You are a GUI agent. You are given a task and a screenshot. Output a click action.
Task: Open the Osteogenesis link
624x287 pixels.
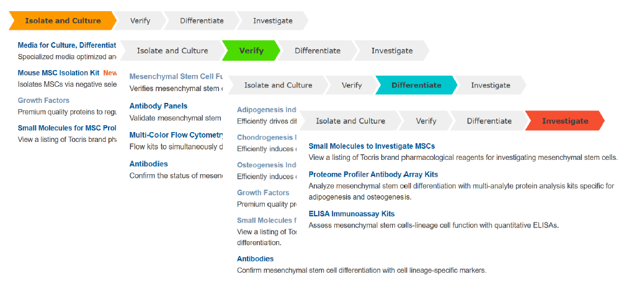coord(267,165)
